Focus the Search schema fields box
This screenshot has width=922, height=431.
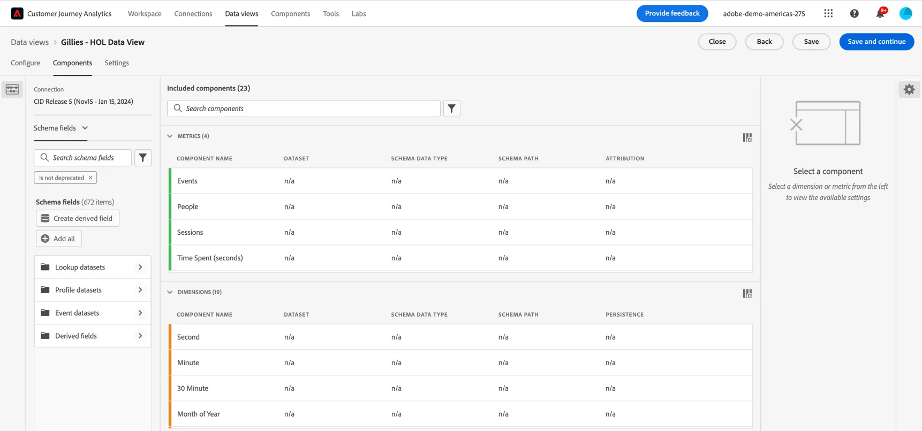(83, 158)
